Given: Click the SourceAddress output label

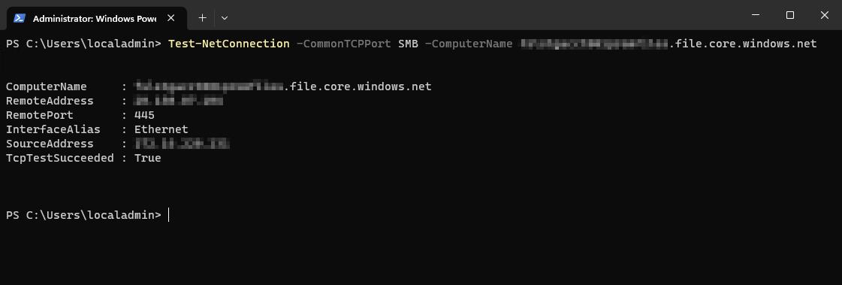Looking at the screenshot, I should point(50,144).
